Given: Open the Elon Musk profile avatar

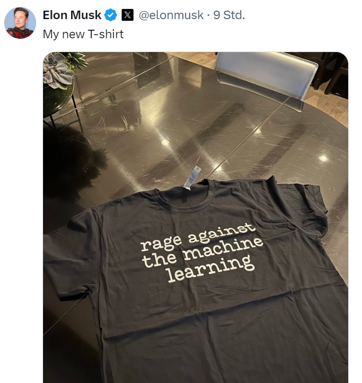Looking at the screenshot, I should click(20, 23).
